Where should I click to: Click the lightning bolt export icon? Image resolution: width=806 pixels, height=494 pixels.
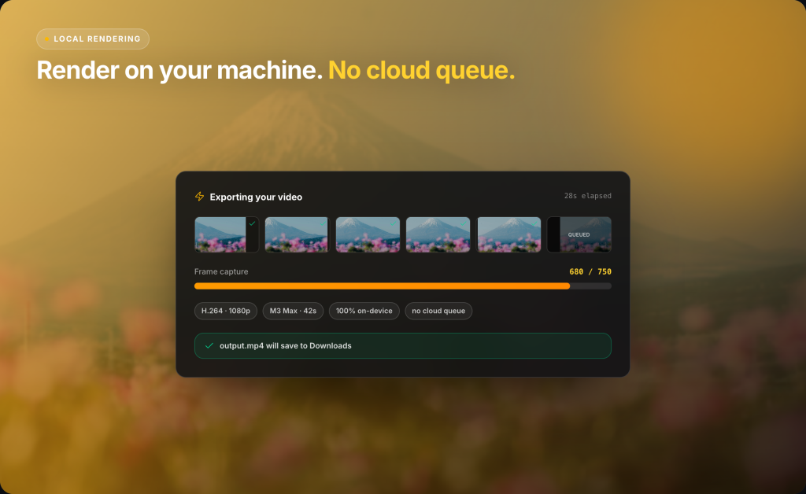[x=199, y=196]
